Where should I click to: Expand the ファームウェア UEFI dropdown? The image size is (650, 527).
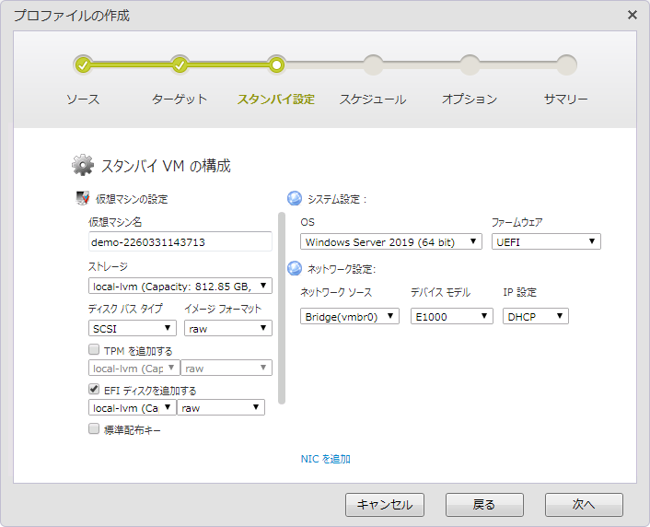546,241
